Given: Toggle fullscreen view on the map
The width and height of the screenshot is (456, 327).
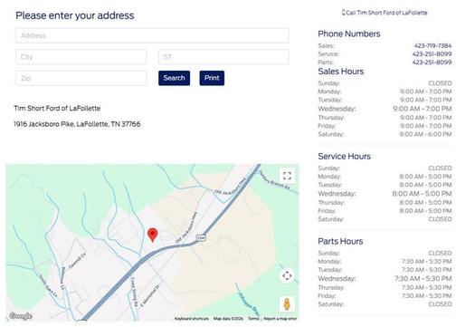Looking at the screenshot, I should 287,176.
